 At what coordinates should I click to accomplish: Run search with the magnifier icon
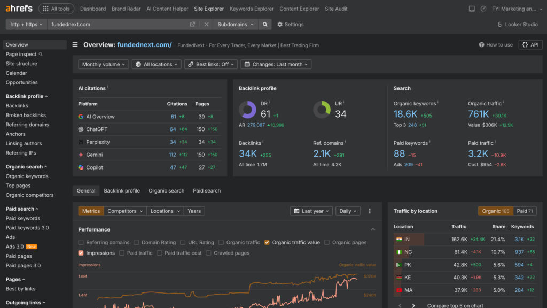[x=265, y=25]
